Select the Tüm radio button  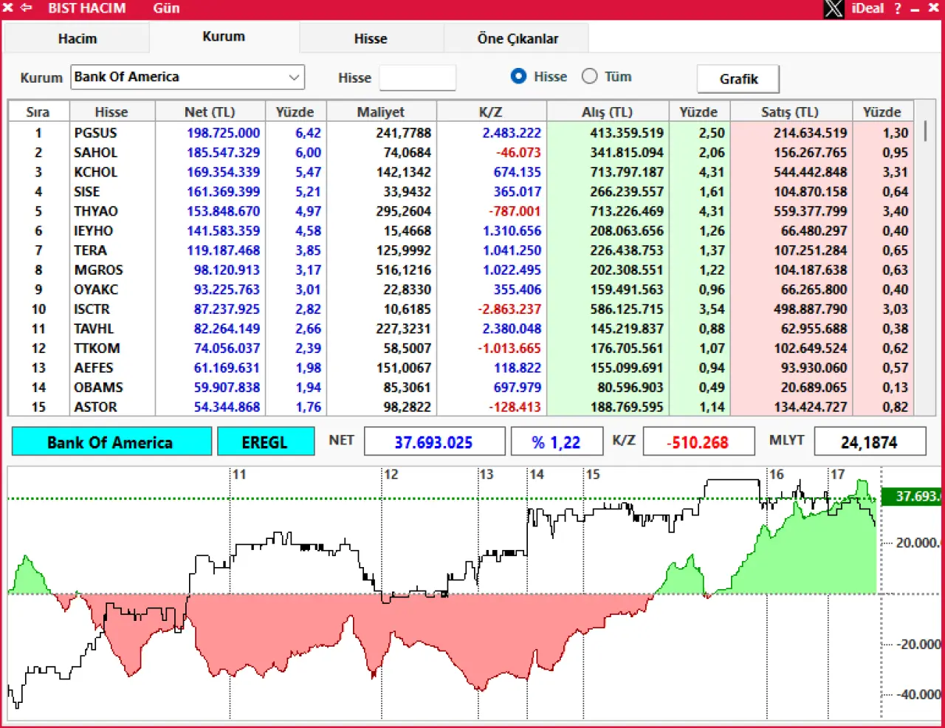(x=589, y=76)
